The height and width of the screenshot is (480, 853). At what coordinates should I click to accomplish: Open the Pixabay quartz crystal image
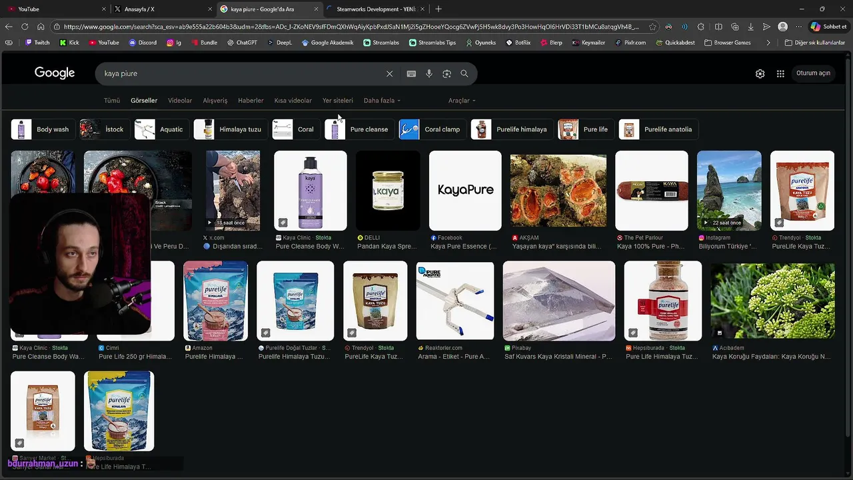[559, 301]
